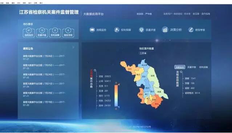Open the 7月19日 daily report notice
The width and height of the screenshot is (232, 133).
click(44, 104)
